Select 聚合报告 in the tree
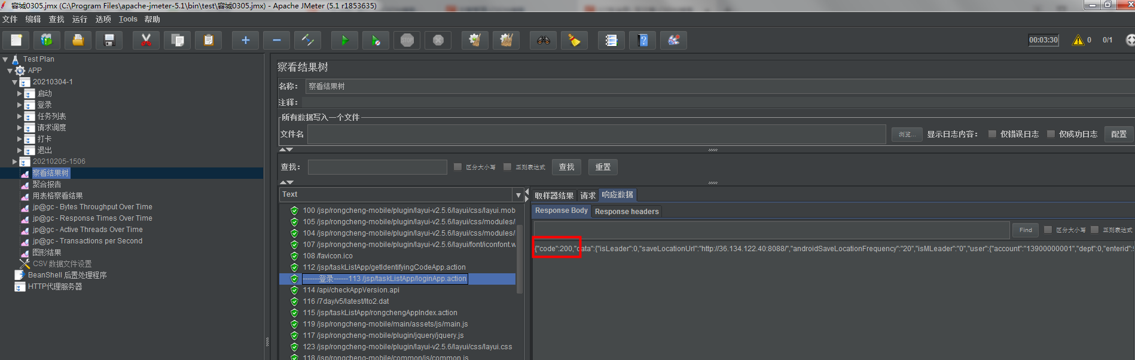Image resolution: width=1135 pixels, height=360 pixels. click(x=47, y=184)
